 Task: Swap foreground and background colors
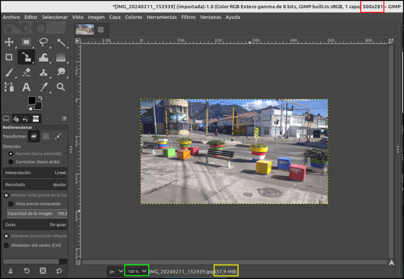pyautogui.click(x=40, y=98)
